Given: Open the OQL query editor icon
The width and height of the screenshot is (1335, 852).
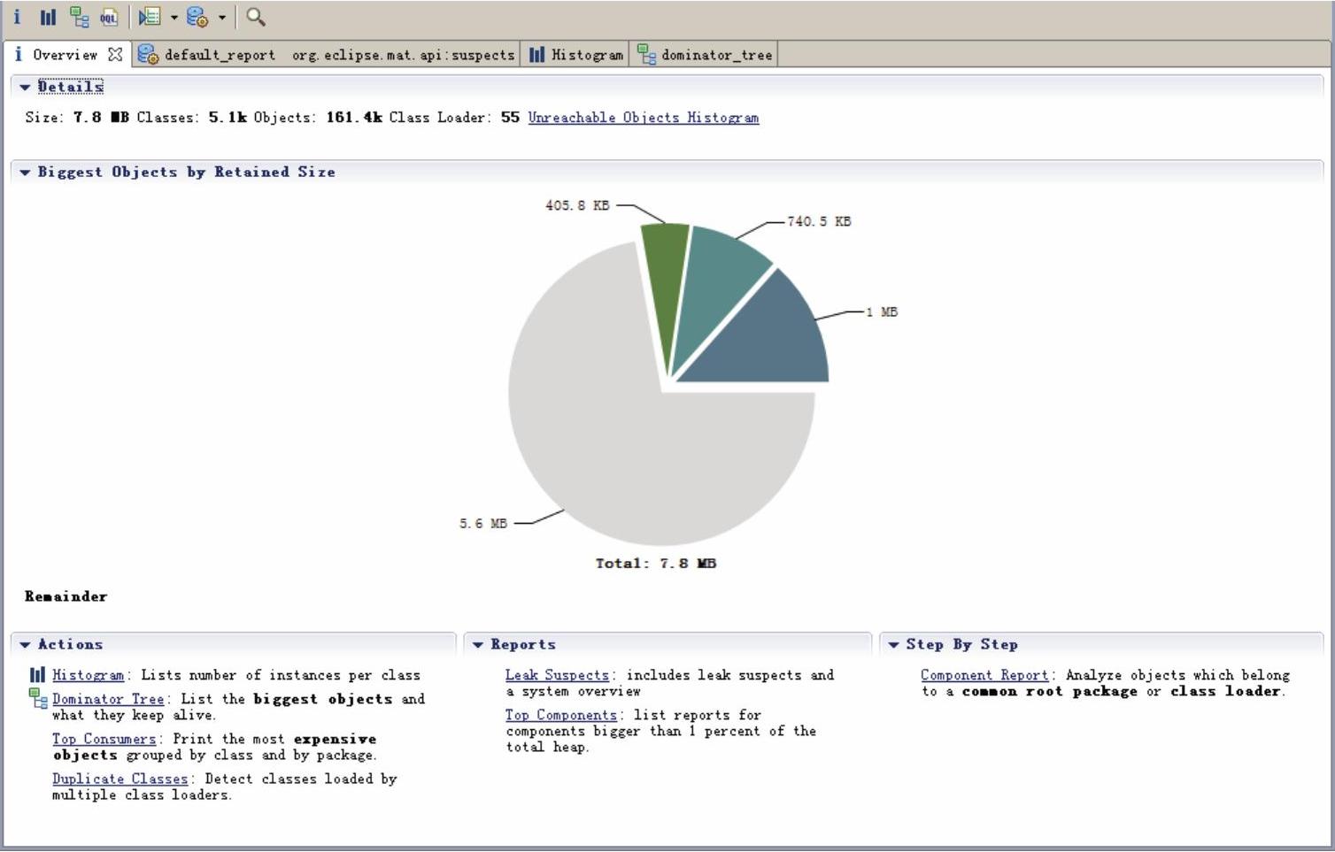Looking at the screenshot, I should [109, 17].
